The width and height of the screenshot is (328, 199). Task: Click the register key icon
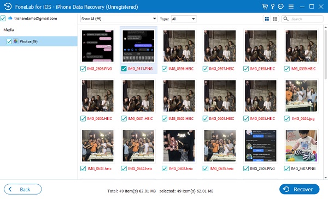(273, 7)
